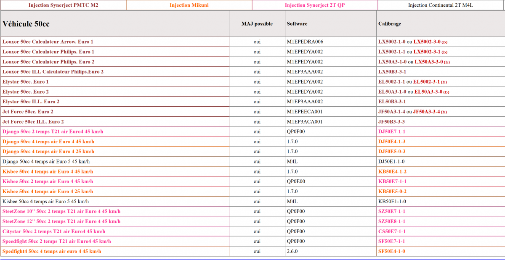Viewport: 505px width, 260px height.
Task: Click Speedfight 50cc 2 temps T21 air Euro4
Action: click(x=57, y=241)
